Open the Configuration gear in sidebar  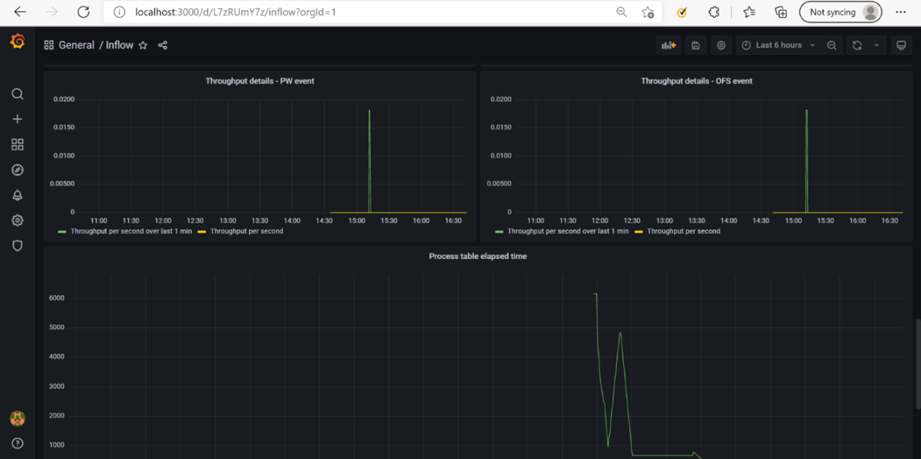pos(18,221)
